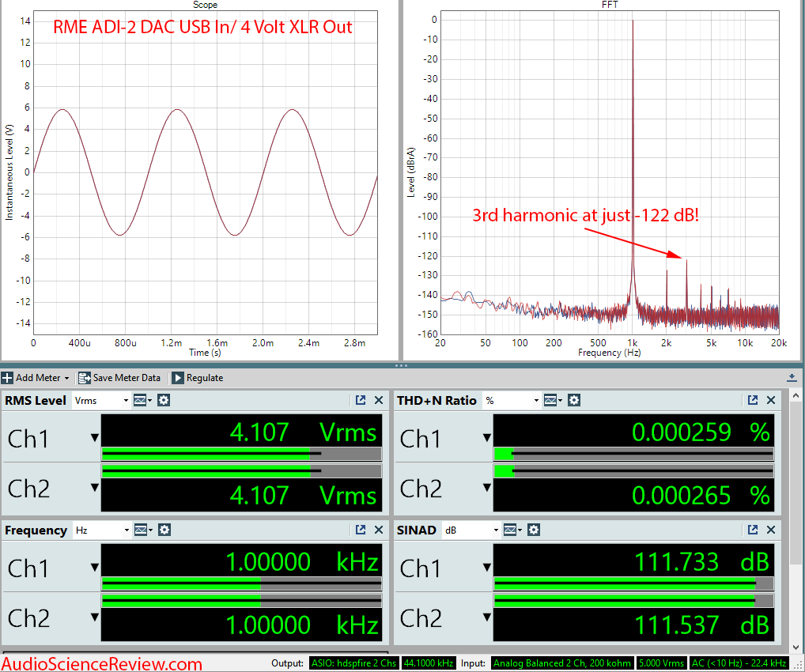Click the Scope graph title

point(205,5)
